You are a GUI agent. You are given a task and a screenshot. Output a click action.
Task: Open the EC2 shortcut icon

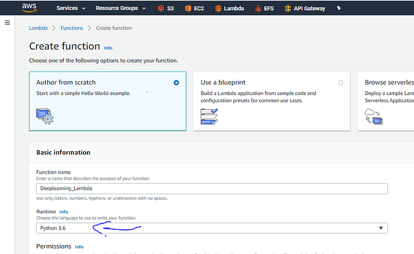(x=187, y=8)
